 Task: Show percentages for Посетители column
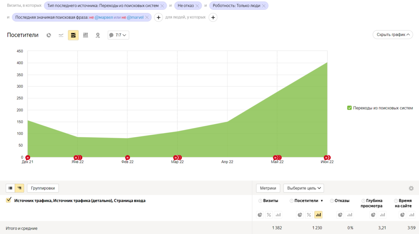tap(309, 215)
